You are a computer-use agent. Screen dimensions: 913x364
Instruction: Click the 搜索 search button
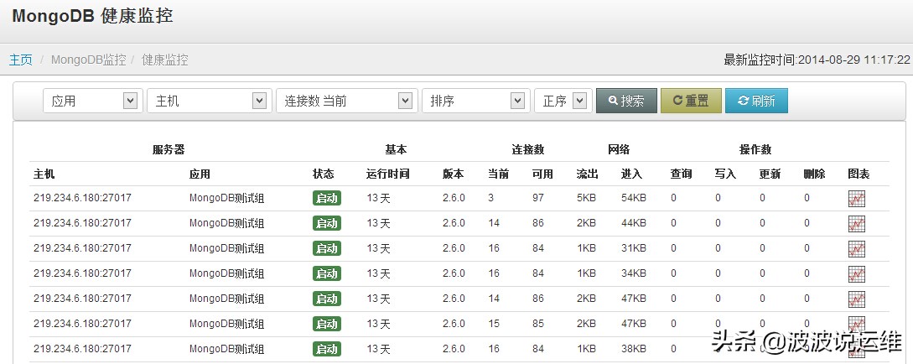click(x=626, y=101)
